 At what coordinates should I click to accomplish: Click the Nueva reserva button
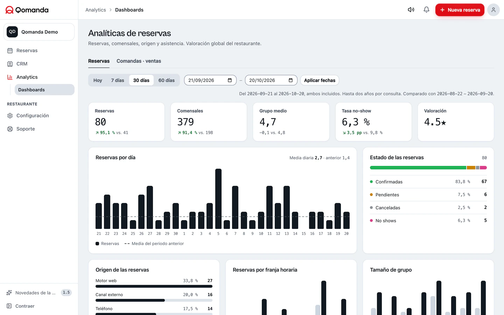[x=460, y=10]
